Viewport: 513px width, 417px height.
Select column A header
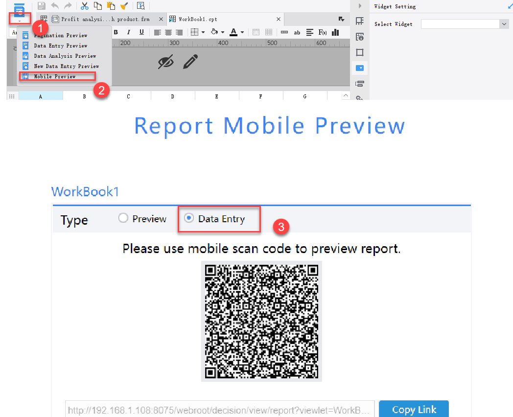tap(41, 96)
